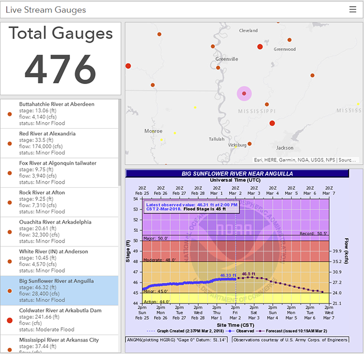The width and height of the screenshot is (364, 354).
Task: Open the hamburger menu icon
Action: (x=352, y=10)
